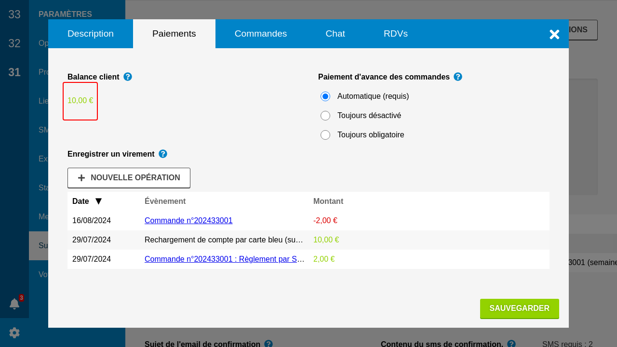The width and height of the screenshot is (617, 347).
Task: Sort by the Montant column header
Action: pos(328,201)
